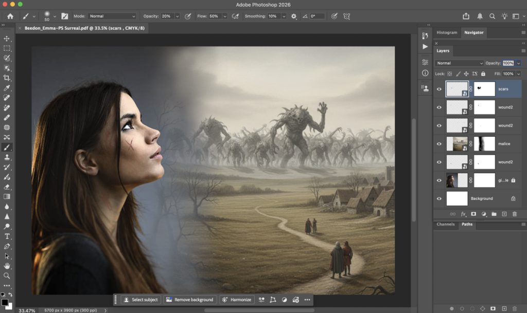527x313 pixels.
Task: Open the Fill percentage dropdown
Action: (518, 73)
